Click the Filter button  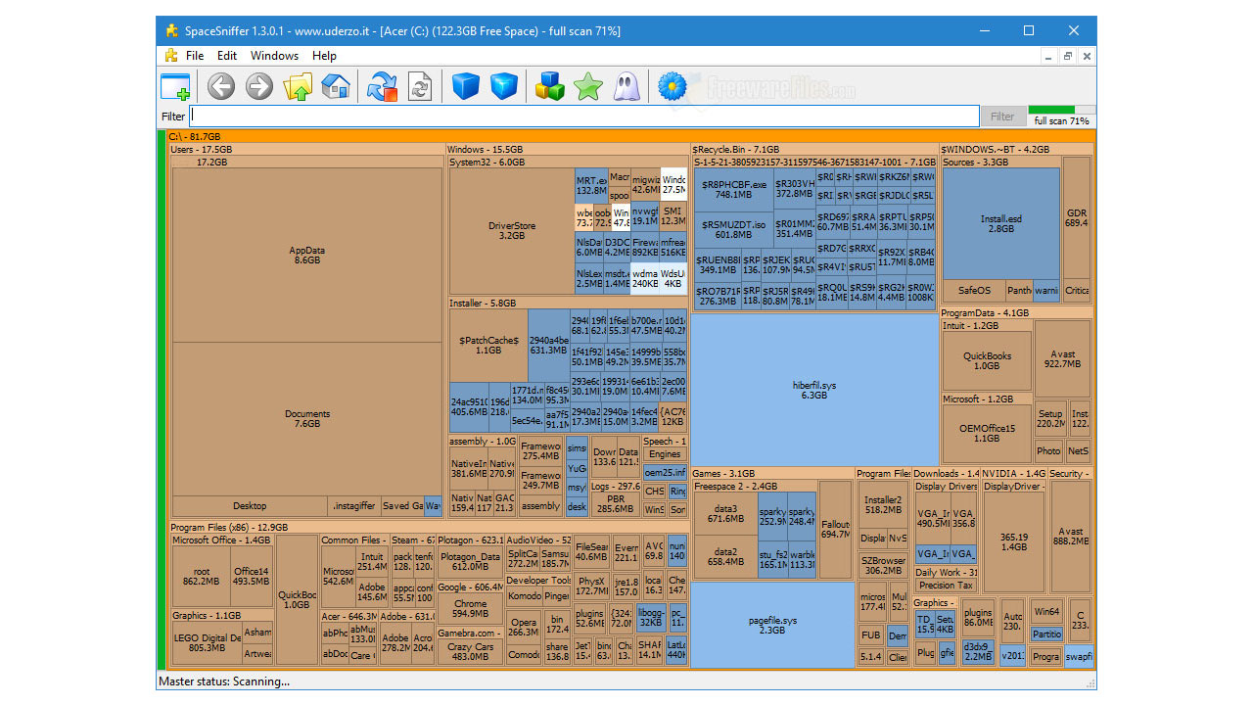click(1002, 117)
